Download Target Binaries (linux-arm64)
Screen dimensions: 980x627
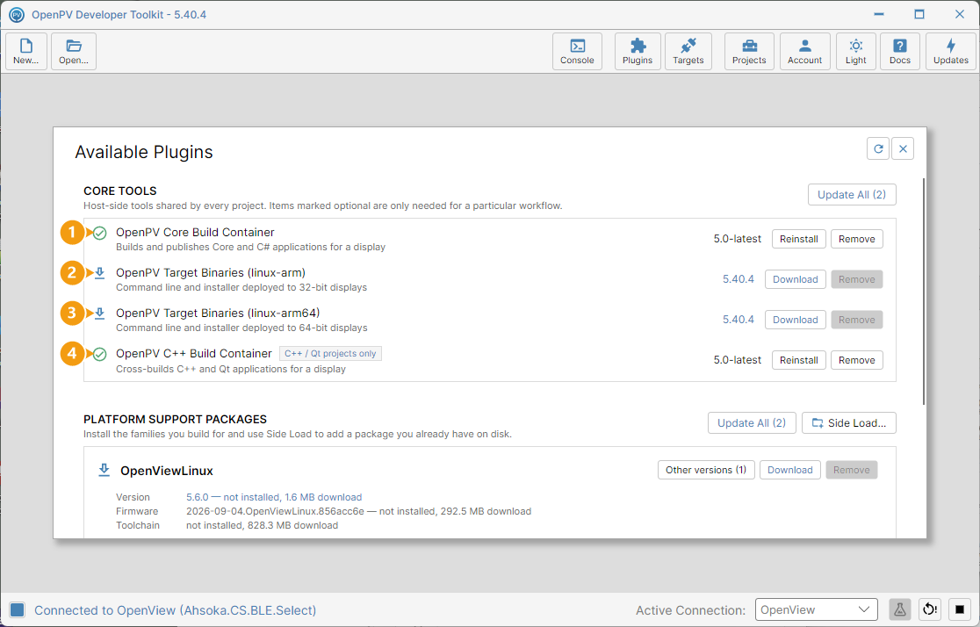tap(795, 320)
